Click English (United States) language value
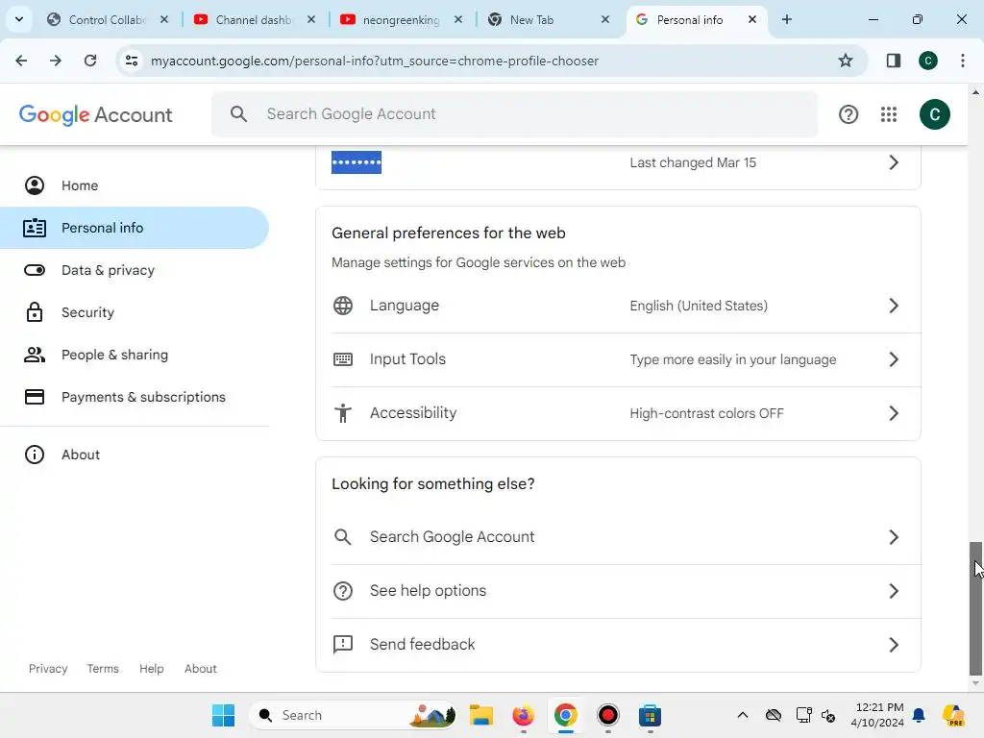Image resolution: width=984 pixels, height=738 pixels. 699,306
